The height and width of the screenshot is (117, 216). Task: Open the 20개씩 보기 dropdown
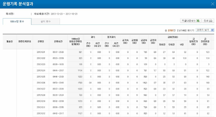point(205,30)
